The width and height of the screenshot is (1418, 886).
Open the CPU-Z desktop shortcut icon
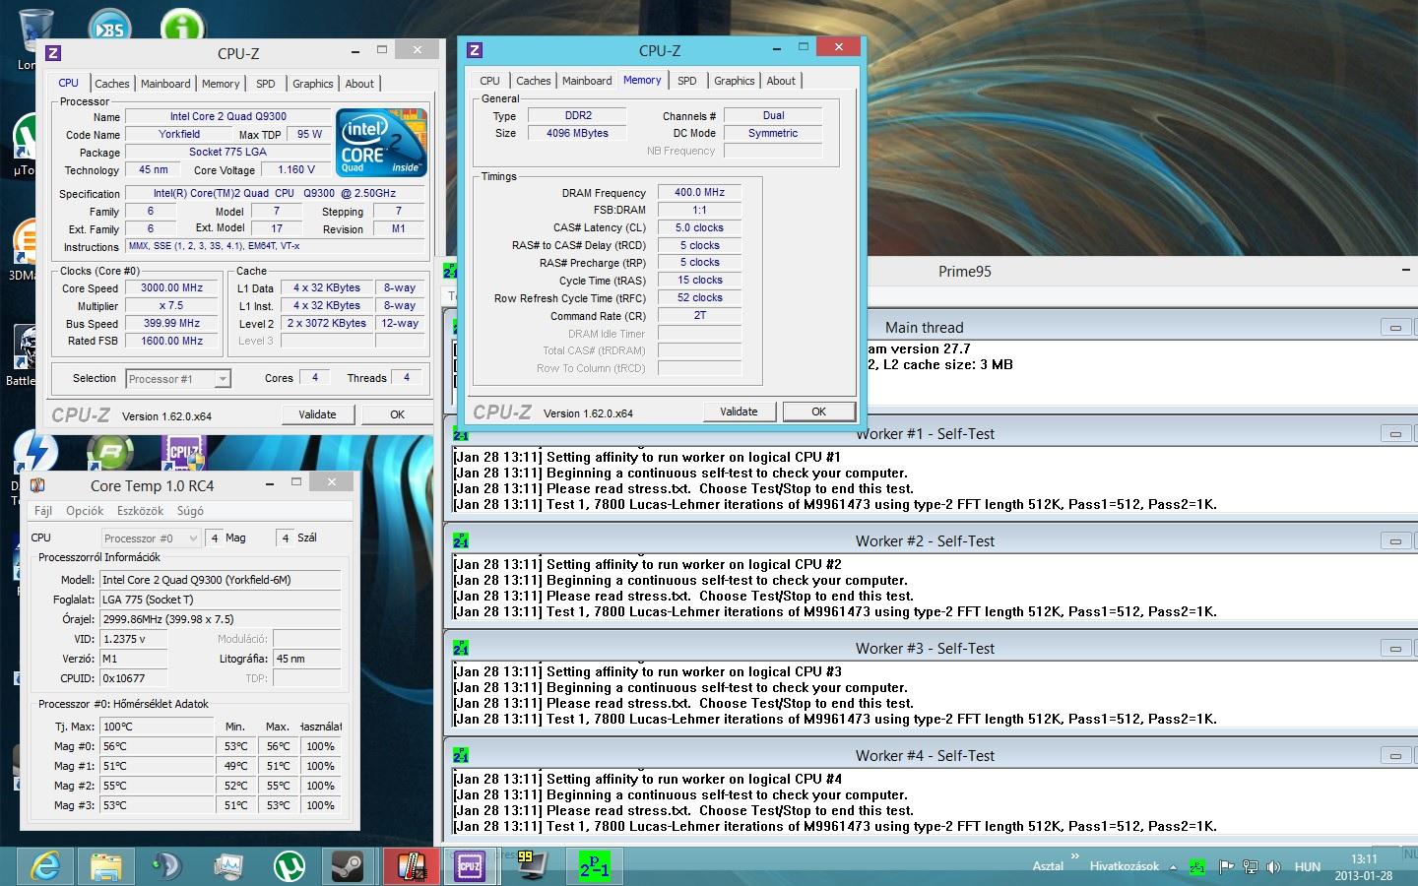pos(183,453)
